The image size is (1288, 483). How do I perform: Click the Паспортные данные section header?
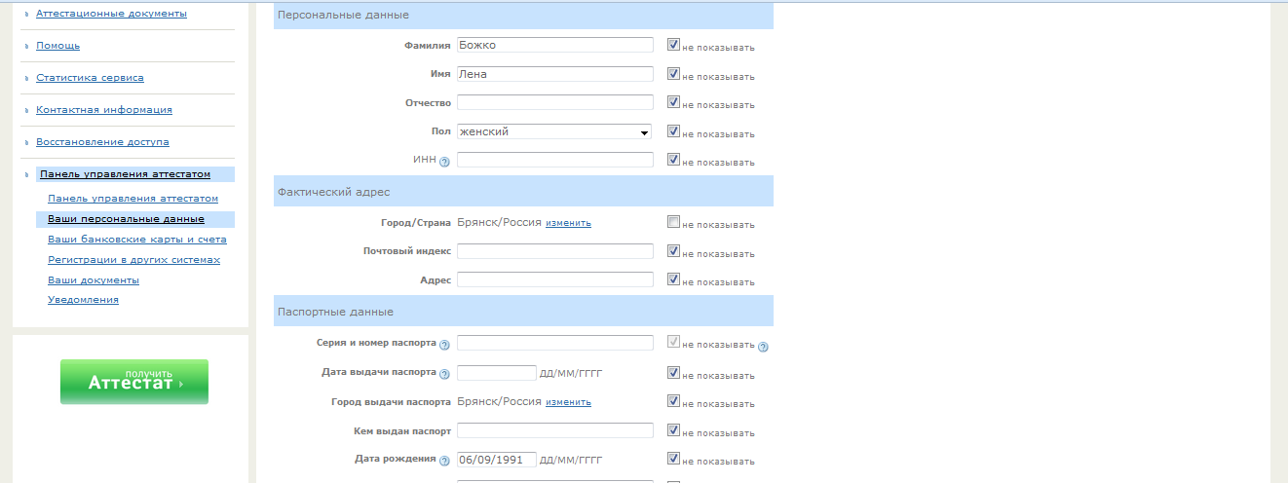[523, 312]
